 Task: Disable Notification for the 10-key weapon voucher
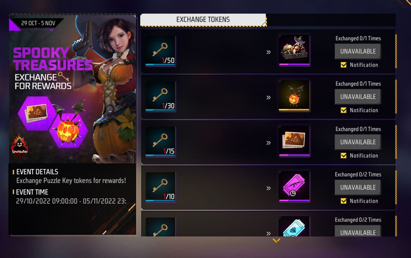tap(343, 201)
